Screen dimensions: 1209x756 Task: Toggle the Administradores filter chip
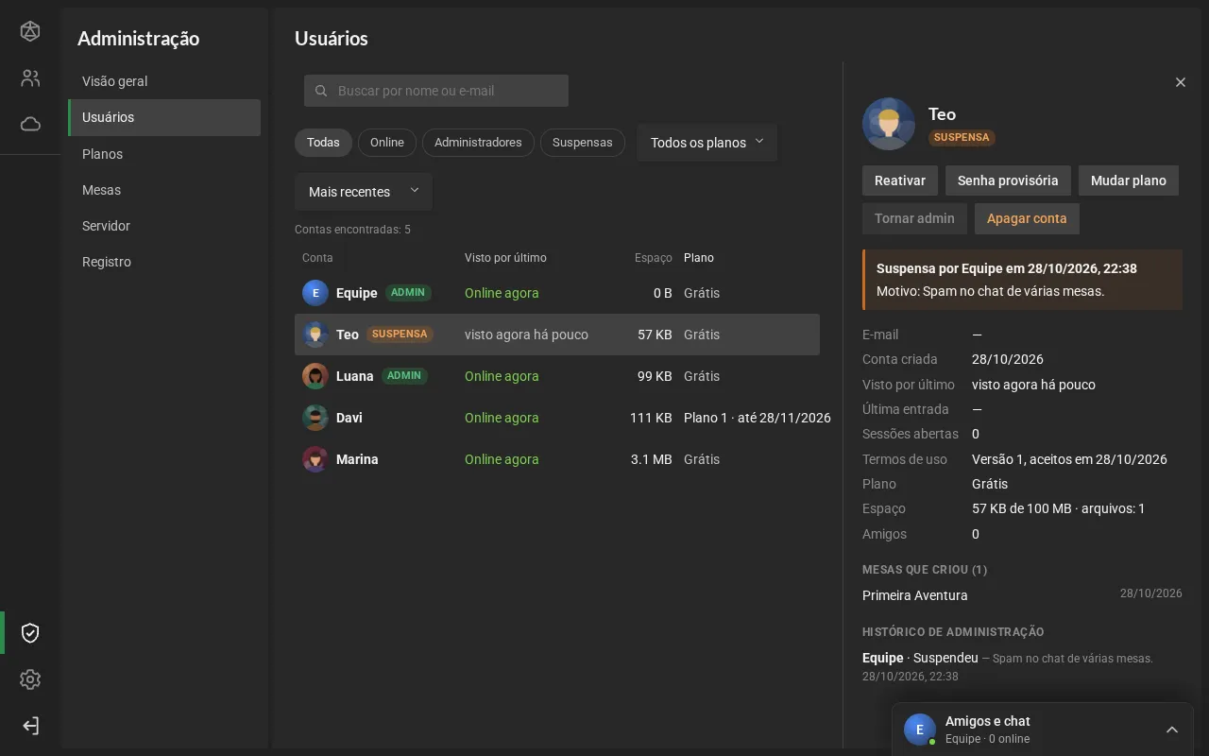pyautogui.click(x=478, y=143)
